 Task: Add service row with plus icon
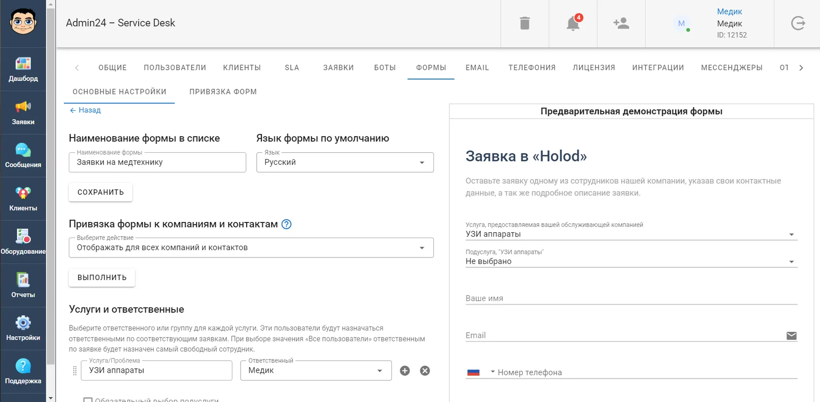tap(405, 371)
